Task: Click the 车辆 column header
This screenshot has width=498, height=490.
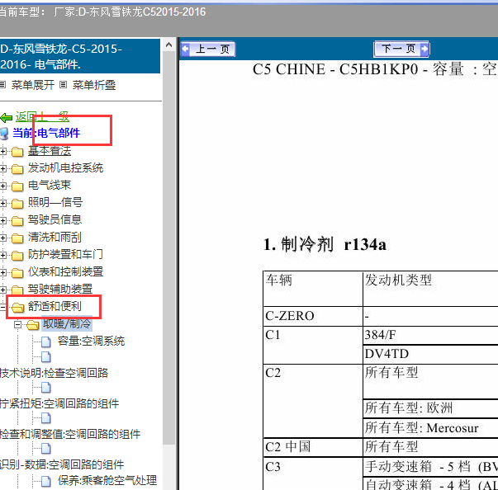Action: [x=313, y=289]
